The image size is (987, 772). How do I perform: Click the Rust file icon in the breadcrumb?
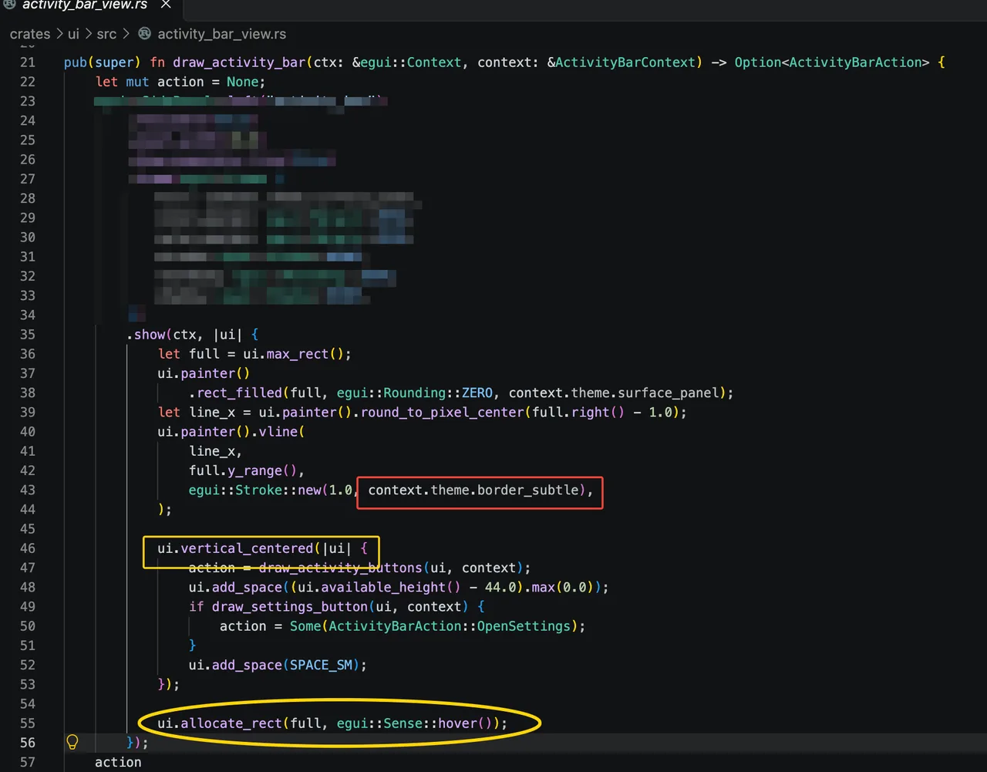[144, 34]
